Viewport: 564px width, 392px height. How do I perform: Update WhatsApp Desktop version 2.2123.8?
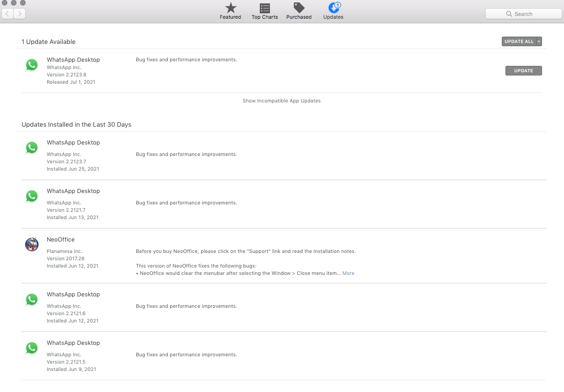[x=523, y=70]
